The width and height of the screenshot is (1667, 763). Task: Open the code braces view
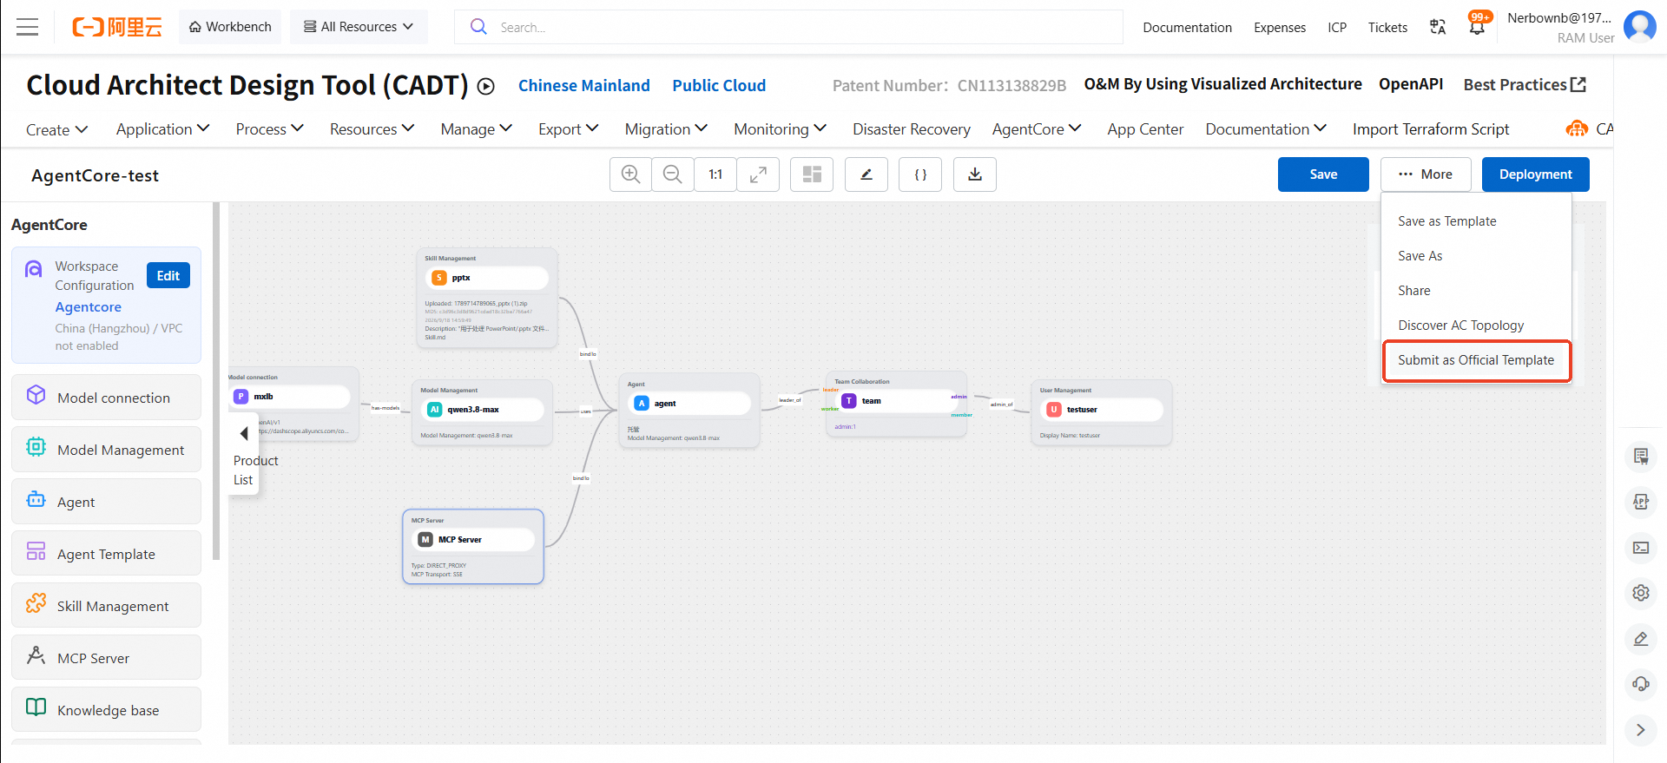(x=920, y=174)
